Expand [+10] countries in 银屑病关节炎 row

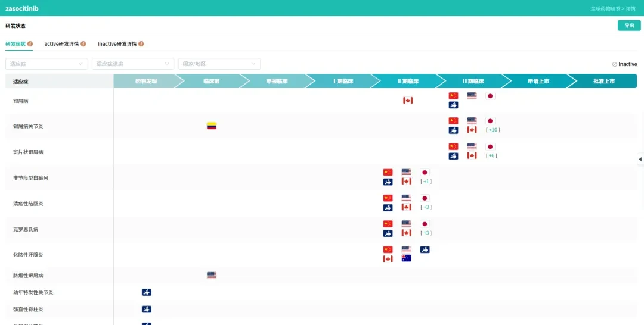pos(493,130)
